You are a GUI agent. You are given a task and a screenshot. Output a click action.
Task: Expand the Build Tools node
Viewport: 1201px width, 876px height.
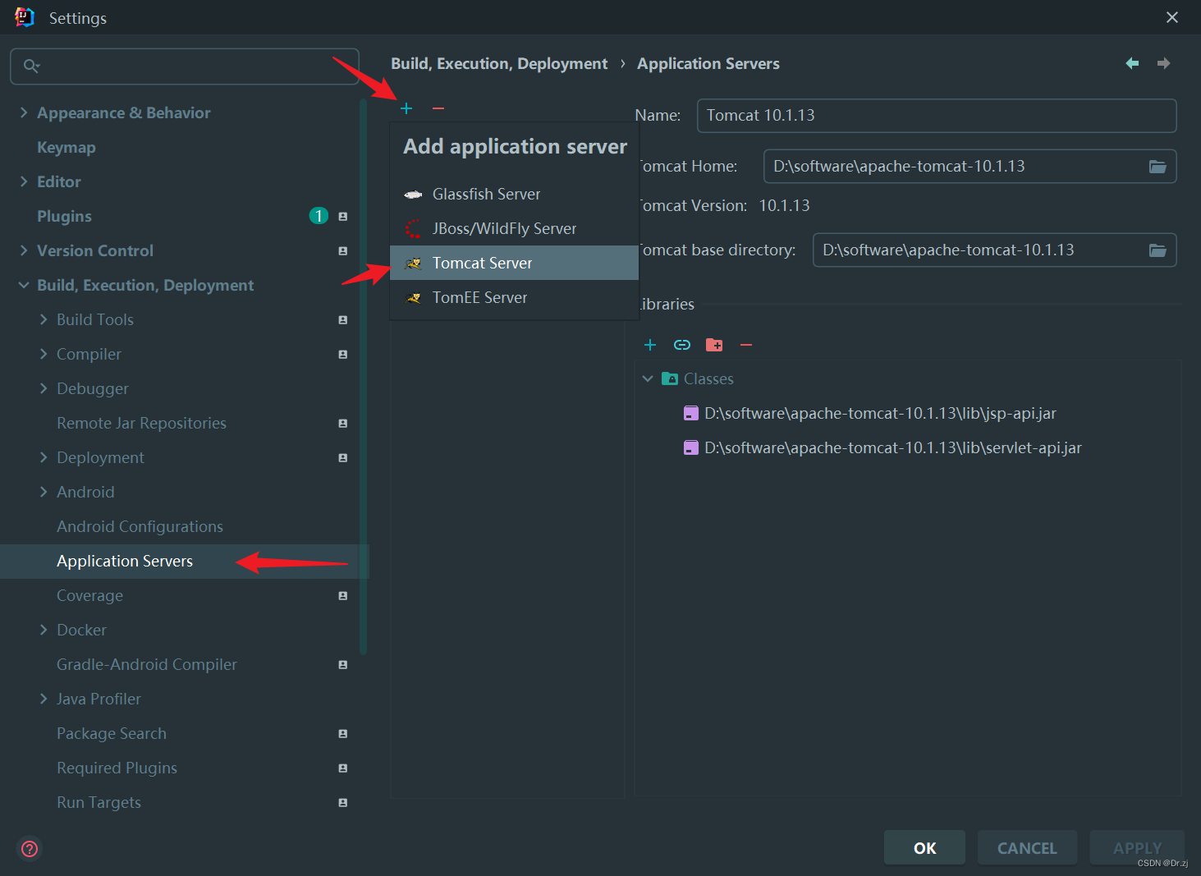[x=44, y=319]
